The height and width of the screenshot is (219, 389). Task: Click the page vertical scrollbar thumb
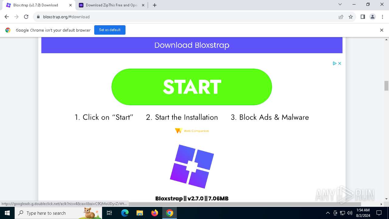coord(386,86)
